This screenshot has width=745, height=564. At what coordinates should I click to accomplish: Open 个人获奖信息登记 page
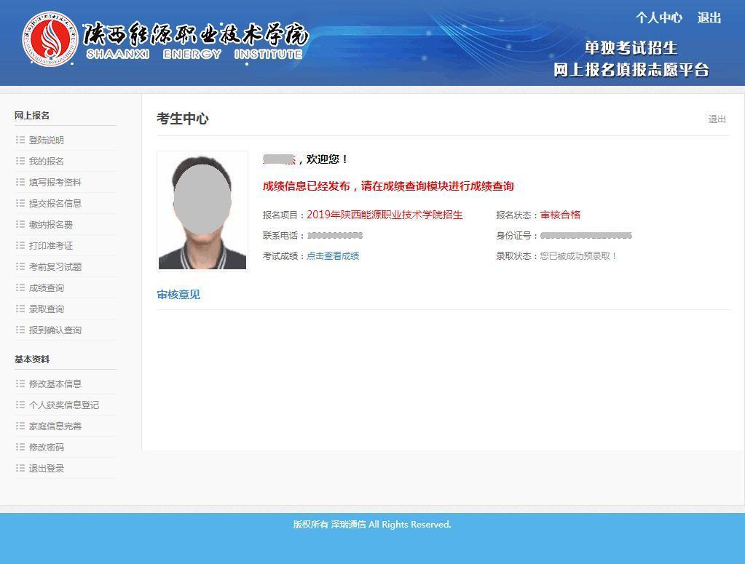tap(64, 405)
